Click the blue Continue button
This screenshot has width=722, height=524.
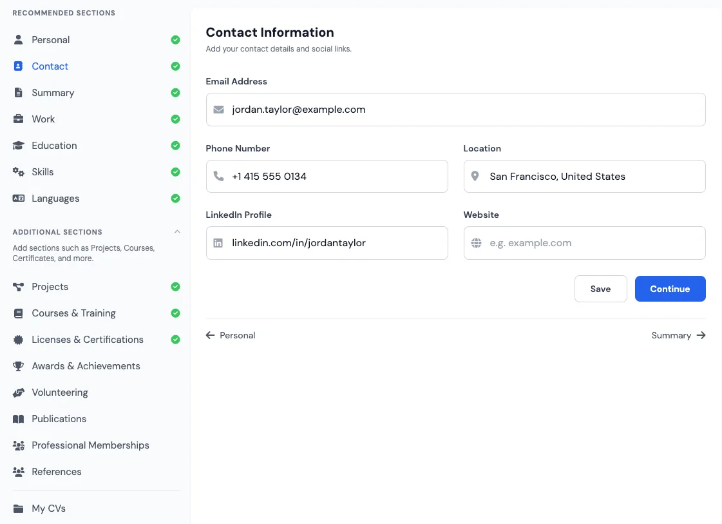point(670,289)
